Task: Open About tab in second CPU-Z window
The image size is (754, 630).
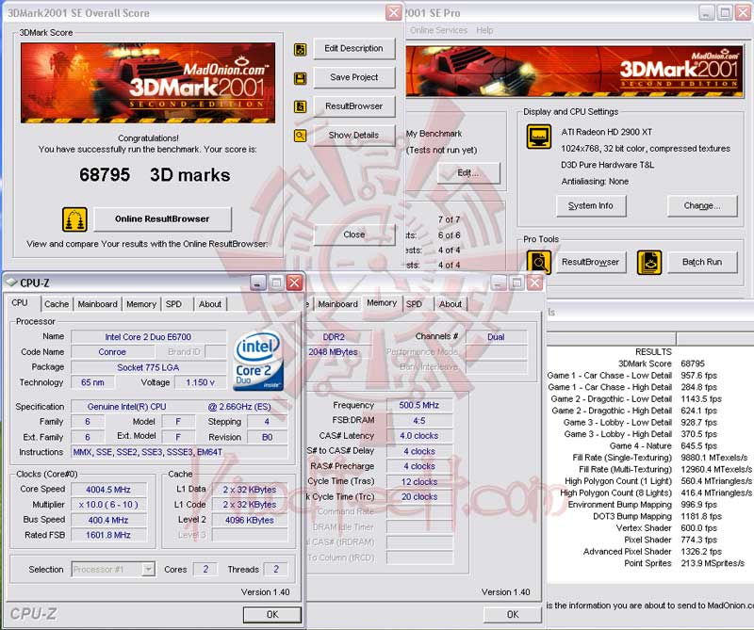Action: pyautogui.click(x=451, y=304)
